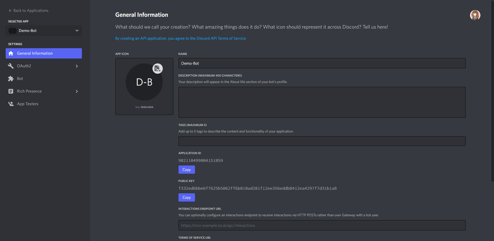
Task: Open the Demo-Bot selected app dropdown
Action: [x=44, y=31]
